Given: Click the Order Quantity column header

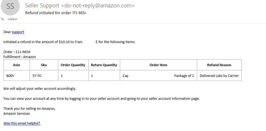Looking at the screenshot, I should pyautogui.click(x=73, y=65).
